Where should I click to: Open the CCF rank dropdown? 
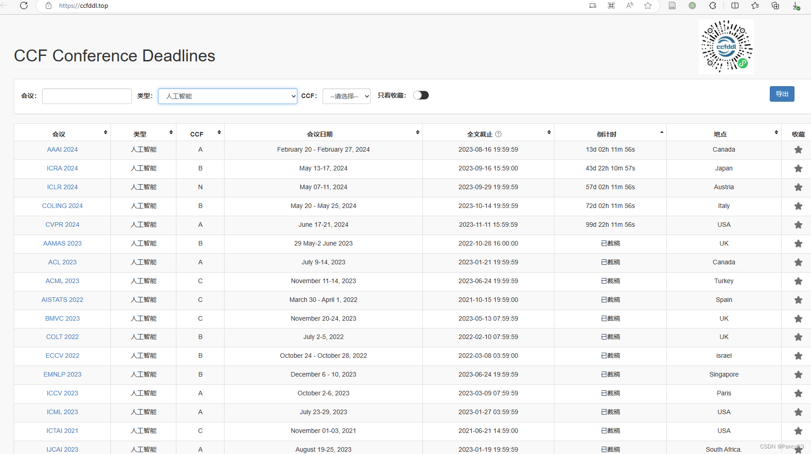coord(346,96)
